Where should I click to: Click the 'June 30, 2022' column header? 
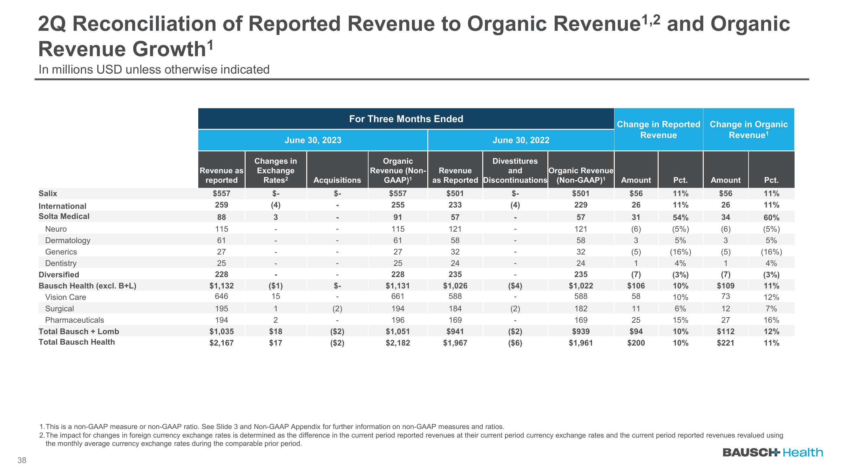pos(521,140)
